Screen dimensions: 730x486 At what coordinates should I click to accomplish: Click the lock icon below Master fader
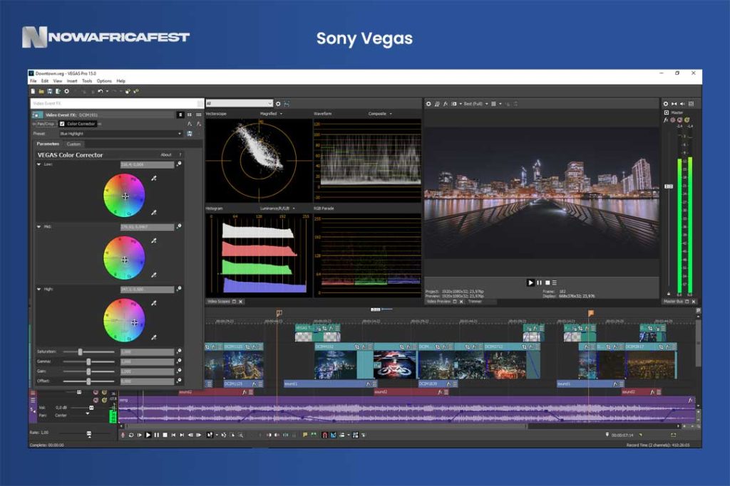pos(669,294)
